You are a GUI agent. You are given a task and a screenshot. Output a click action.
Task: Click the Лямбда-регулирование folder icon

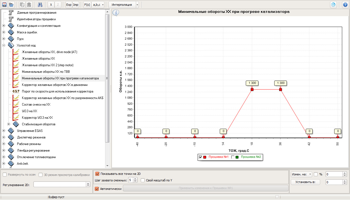click(x=11, y=150)
